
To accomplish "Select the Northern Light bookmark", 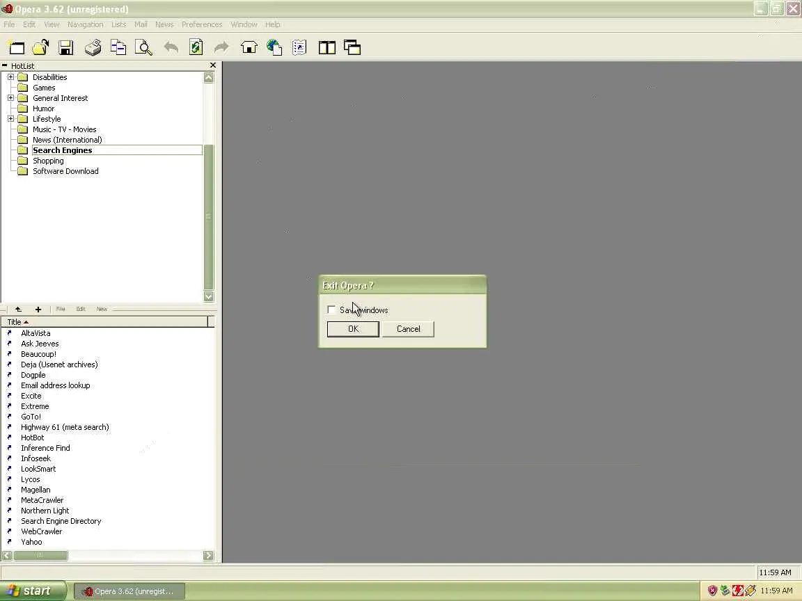I will [x=45, y=511].
